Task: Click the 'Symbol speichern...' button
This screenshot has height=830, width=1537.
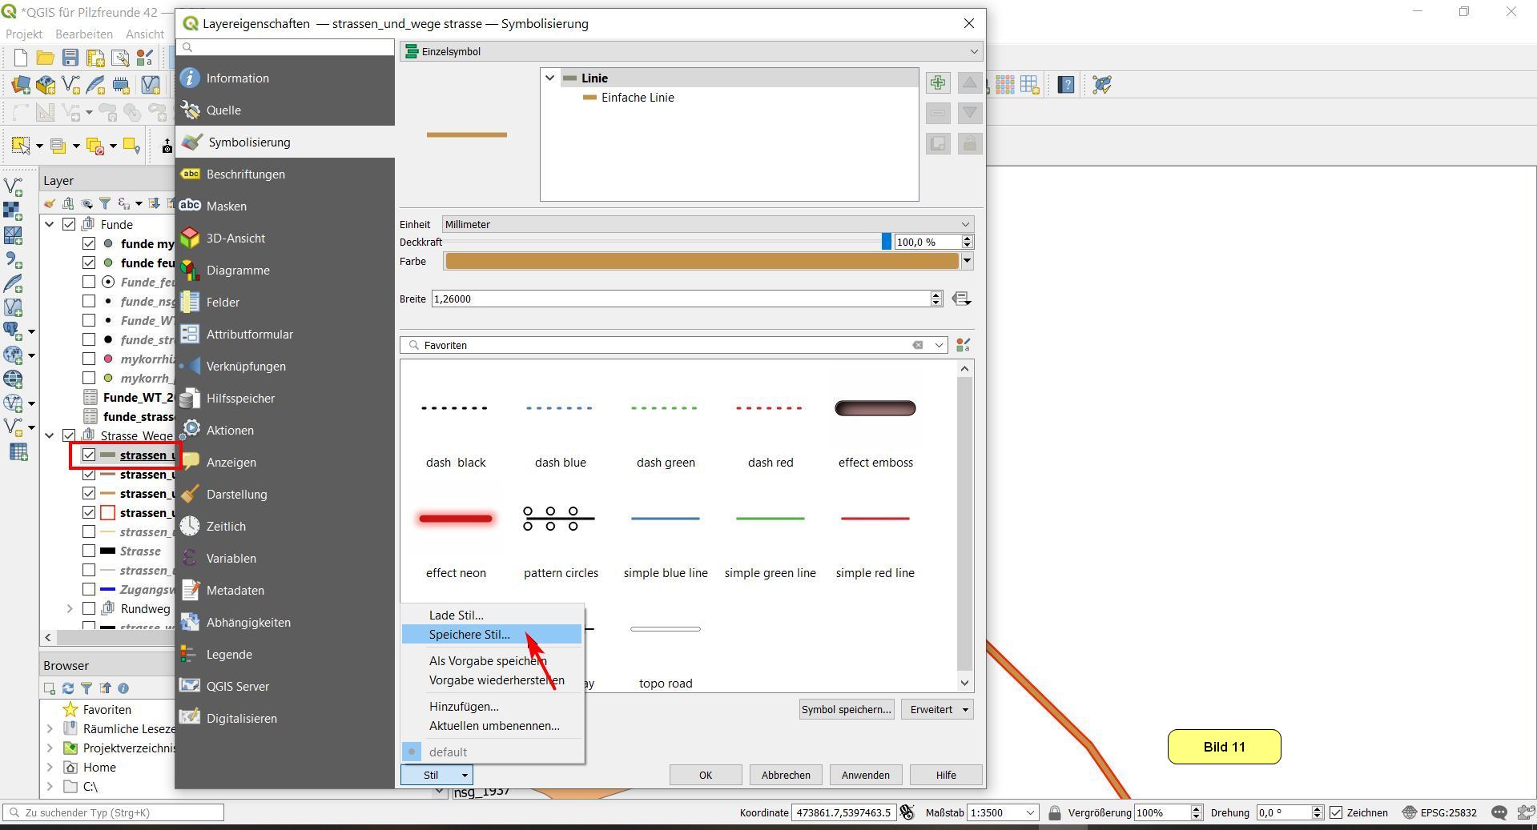Action: (x=846, y=709)
